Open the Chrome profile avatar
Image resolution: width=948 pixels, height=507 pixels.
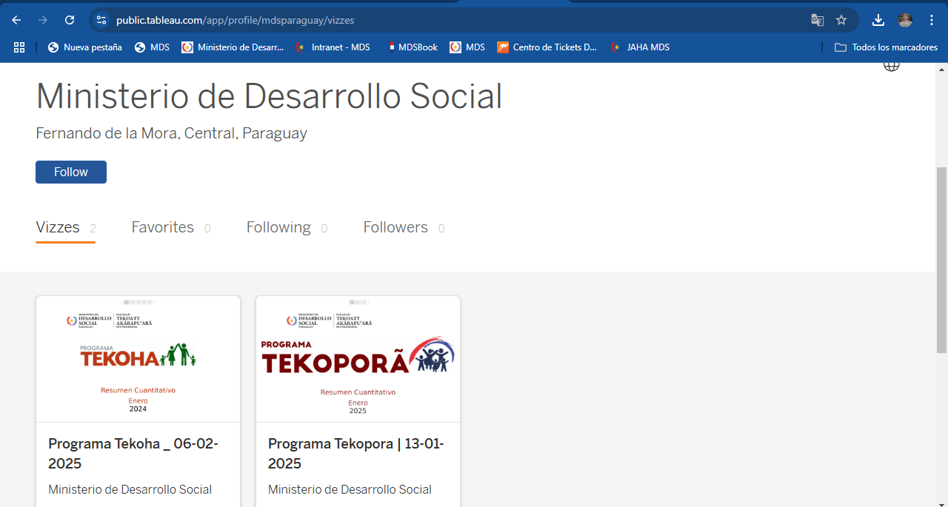tap(905, 20)
